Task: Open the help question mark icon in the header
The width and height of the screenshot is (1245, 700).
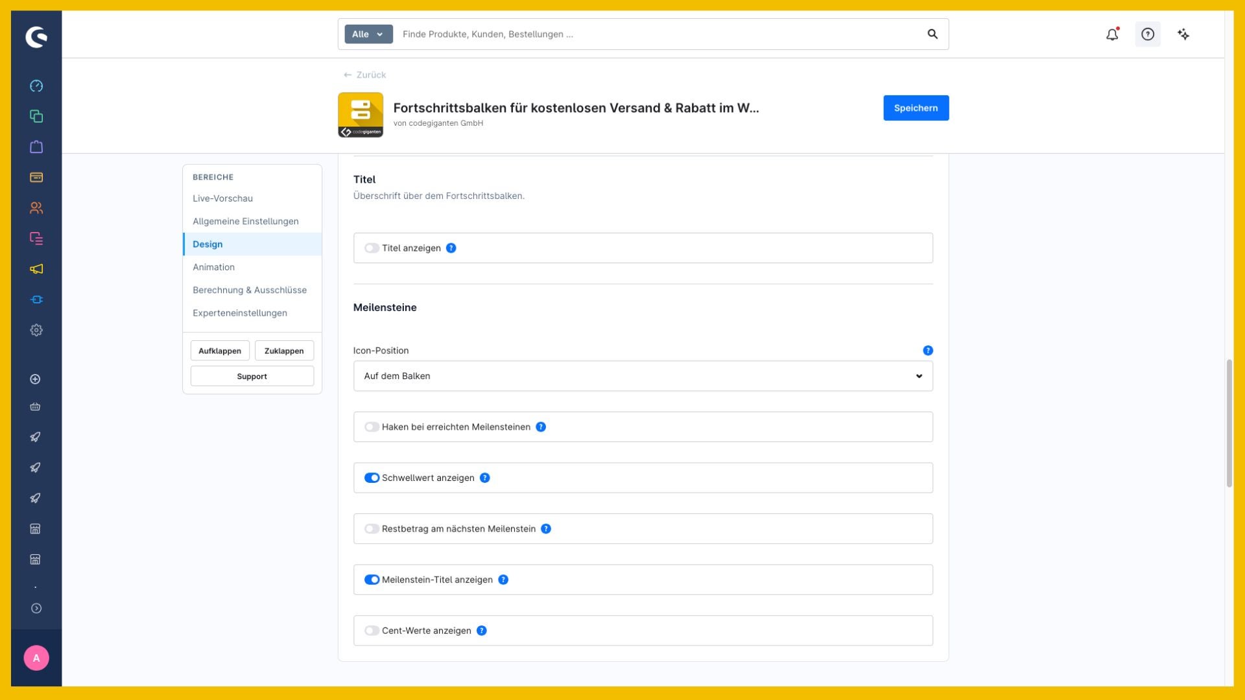Action: 1148,34
